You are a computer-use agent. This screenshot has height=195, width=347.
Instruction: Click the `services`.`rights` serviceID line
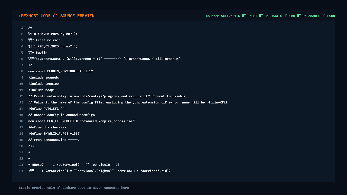99,171
